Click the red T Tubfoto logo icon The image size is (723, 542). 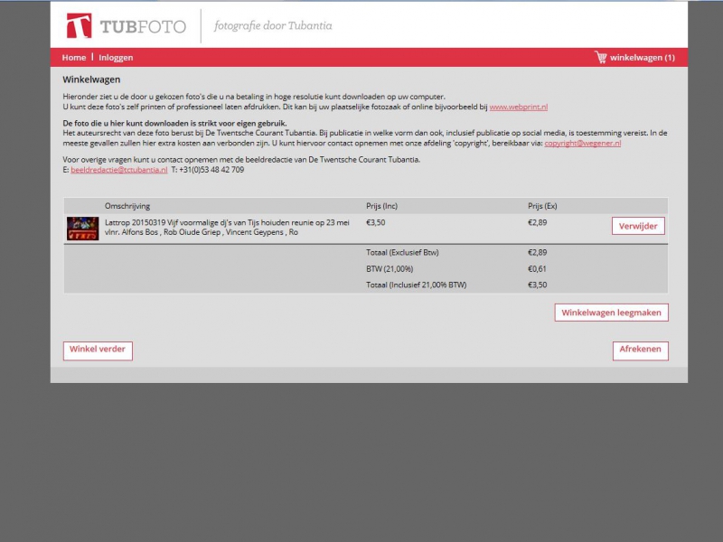tap(79, 26)
